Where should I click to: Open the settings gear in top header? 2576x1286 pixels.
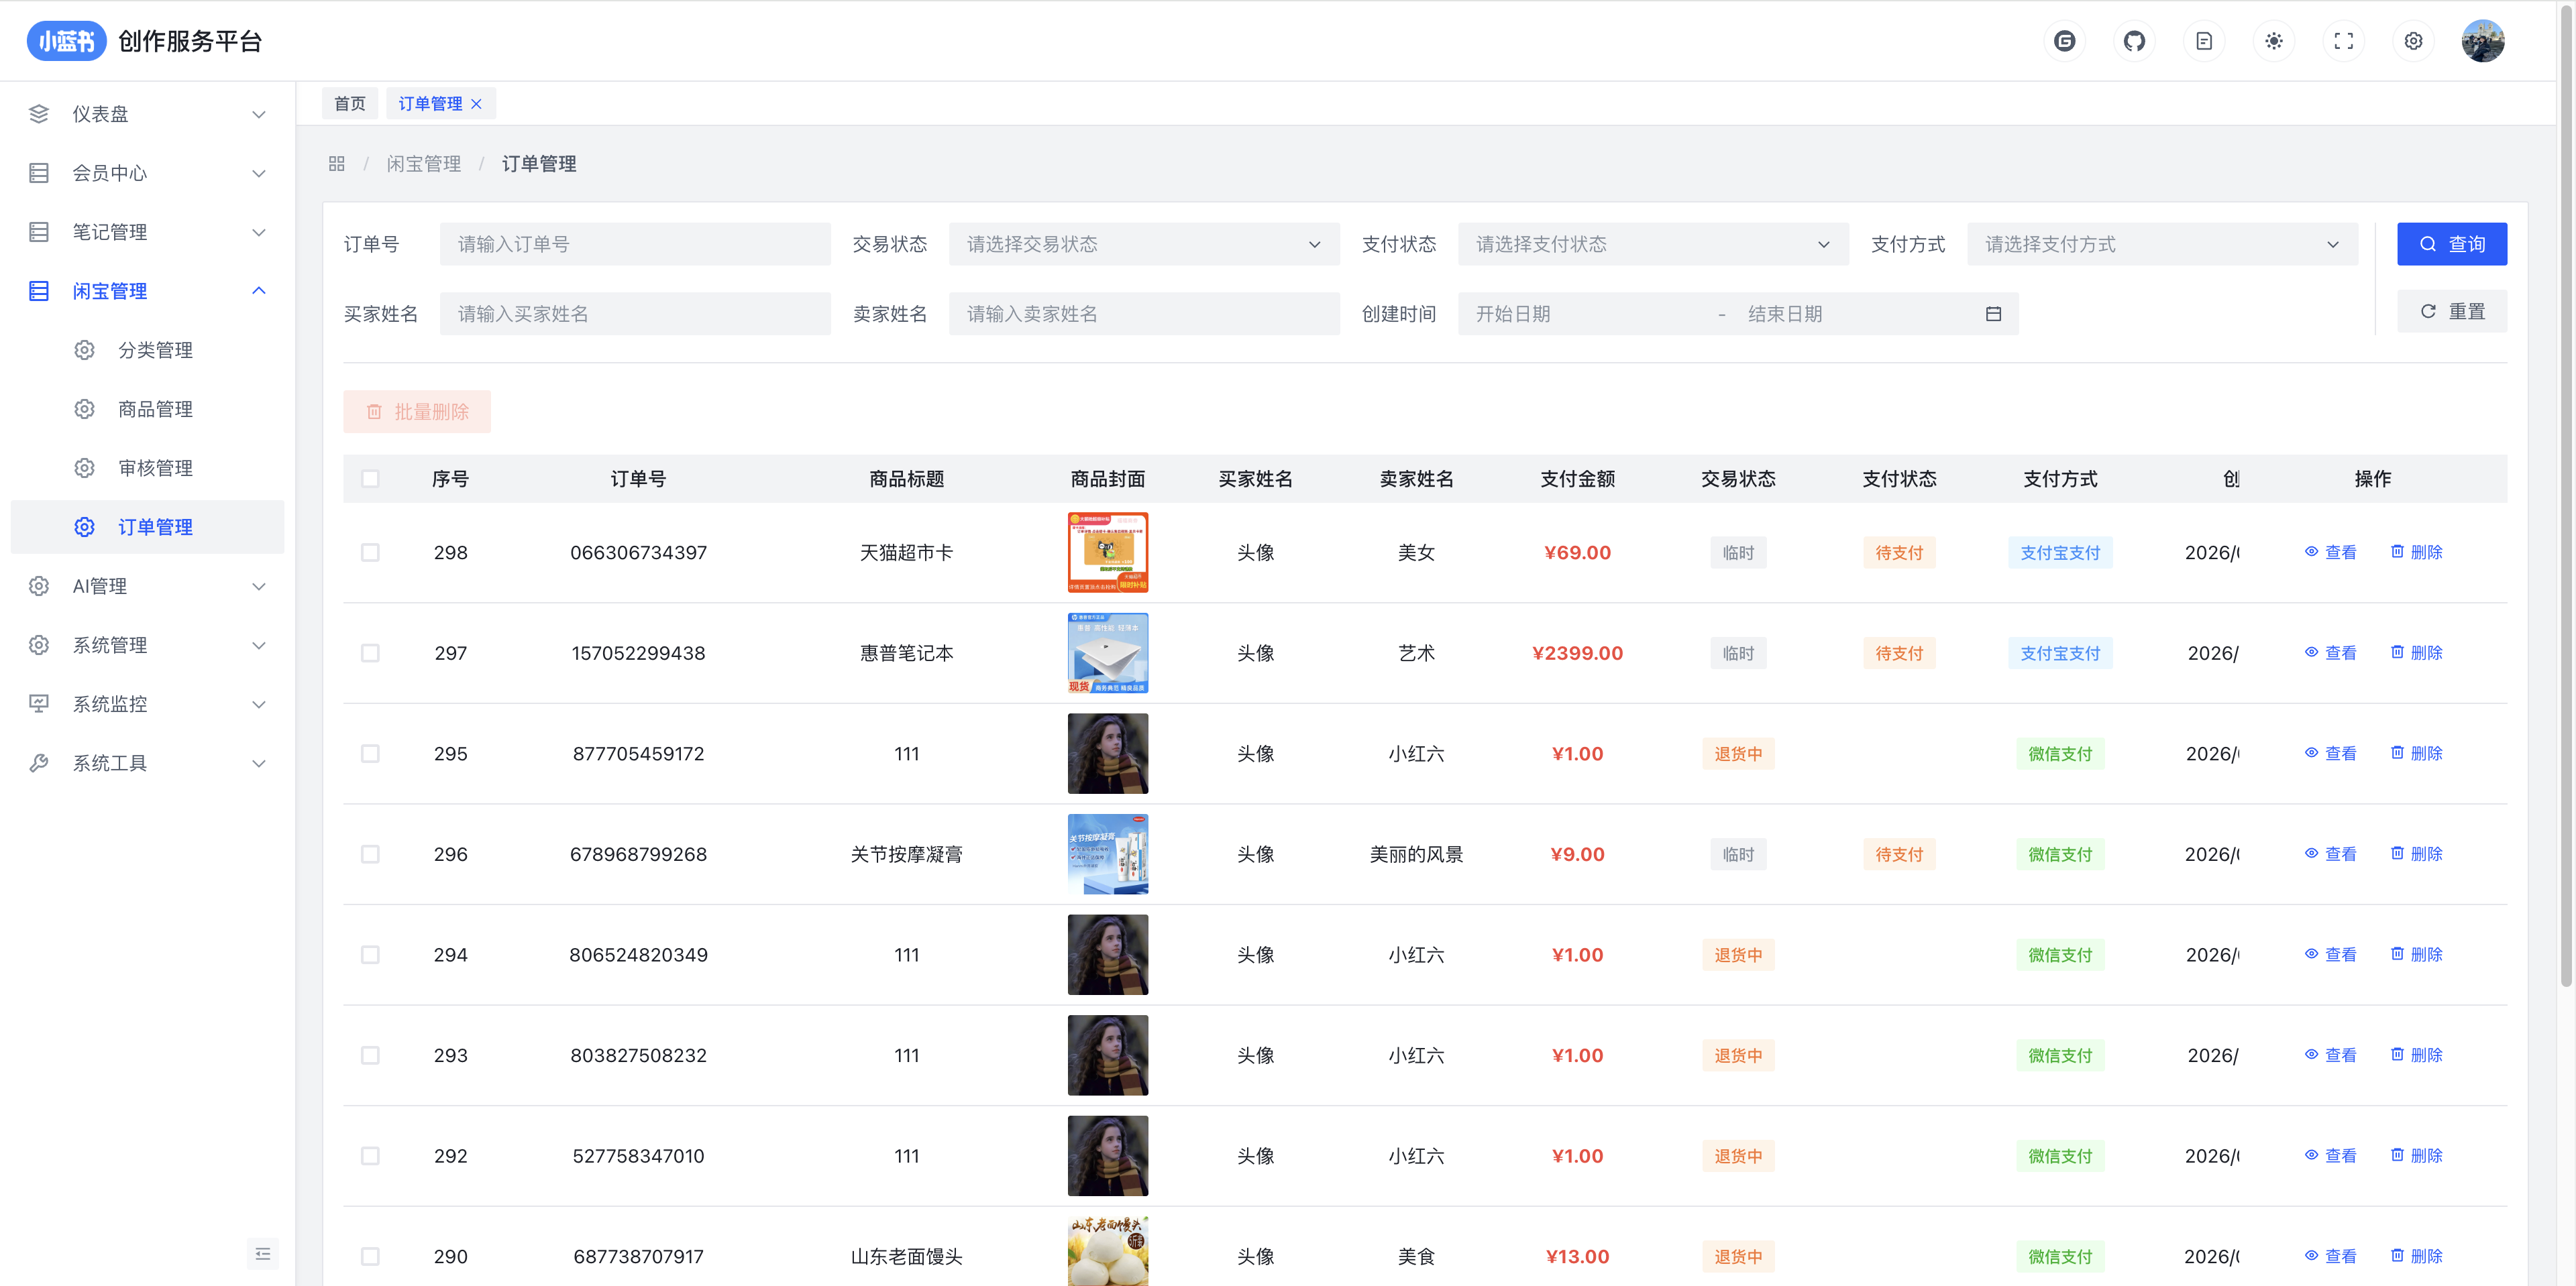pos(2413,41)
